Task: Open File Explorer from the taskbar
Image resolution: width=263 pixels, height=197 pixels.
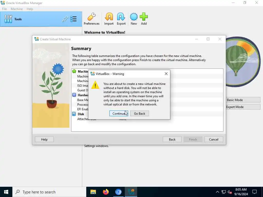Action: point(93,192)
